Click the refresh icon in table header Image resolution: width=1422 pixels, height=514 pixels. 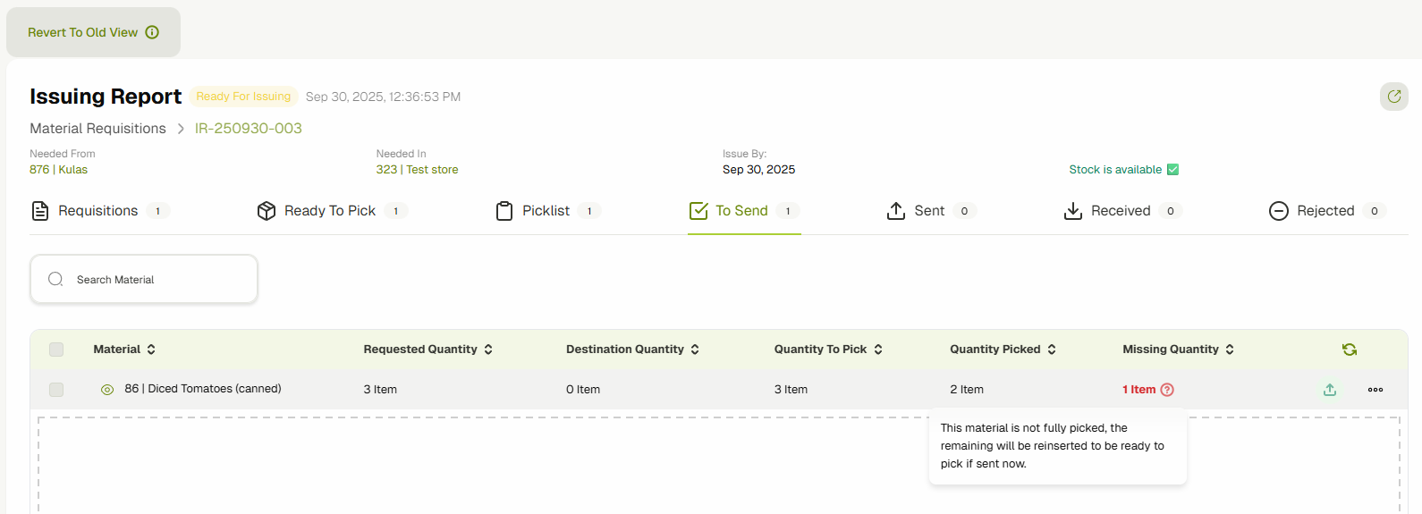[1350, 350]
